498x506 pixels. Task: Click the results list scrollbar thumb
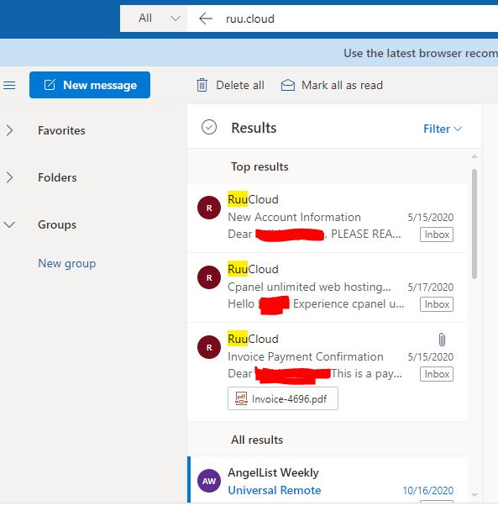(x=474, y=224)
